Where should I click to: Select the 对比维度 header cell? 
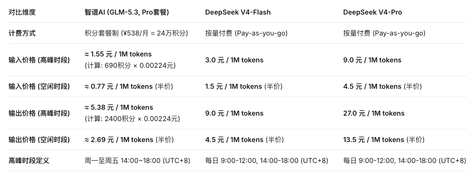tap(22, 12)
